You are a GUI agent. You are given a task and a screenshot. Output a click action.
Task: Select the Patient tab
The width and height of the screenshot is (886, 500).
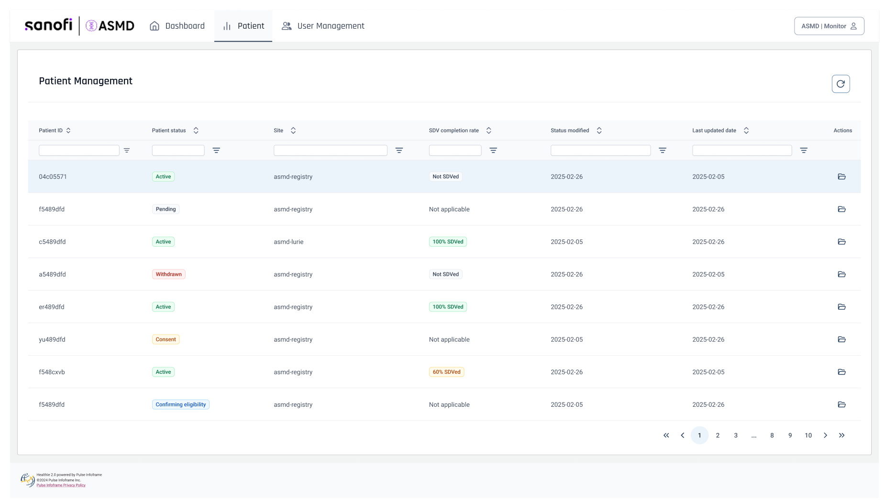(x=243, y=26)
